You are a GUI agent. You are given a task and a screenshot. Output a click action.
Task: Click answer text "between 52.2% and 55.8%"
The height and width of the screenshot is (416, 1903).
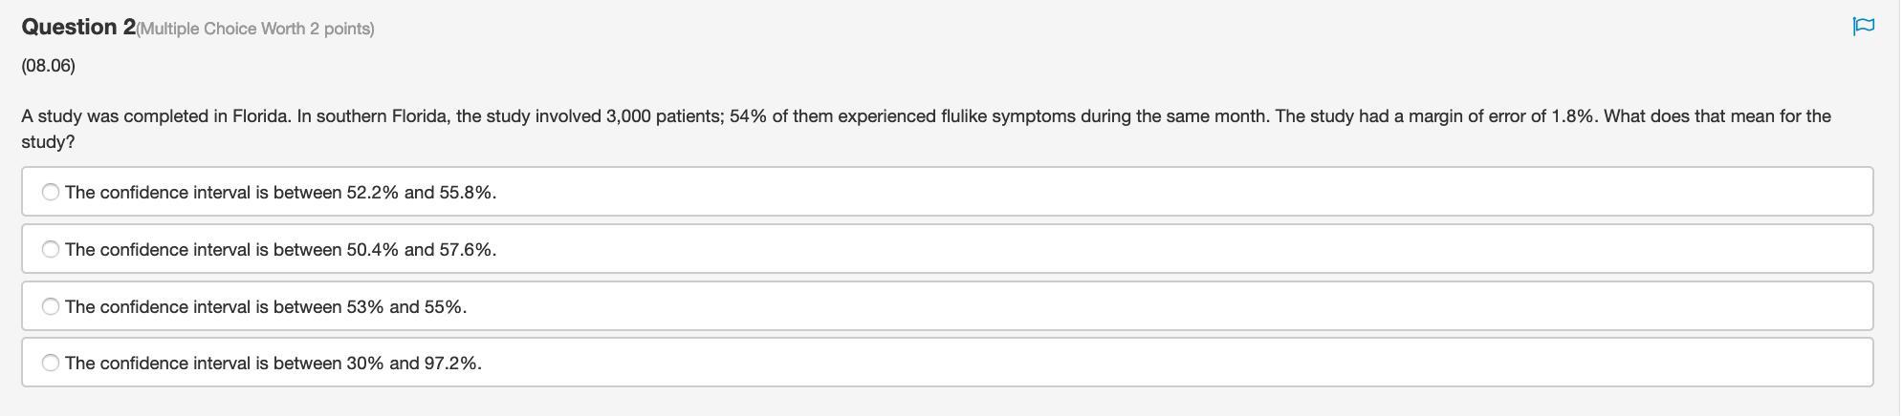[x=384, y=193]
